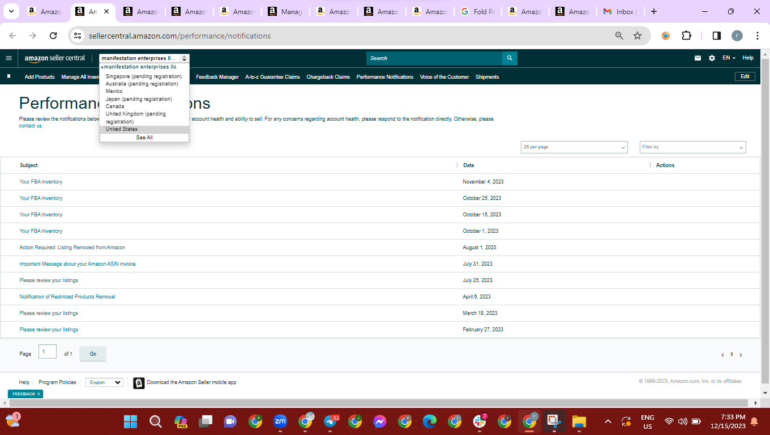
Task: Show hidden system tray icons
Action: tap(608, 421)
